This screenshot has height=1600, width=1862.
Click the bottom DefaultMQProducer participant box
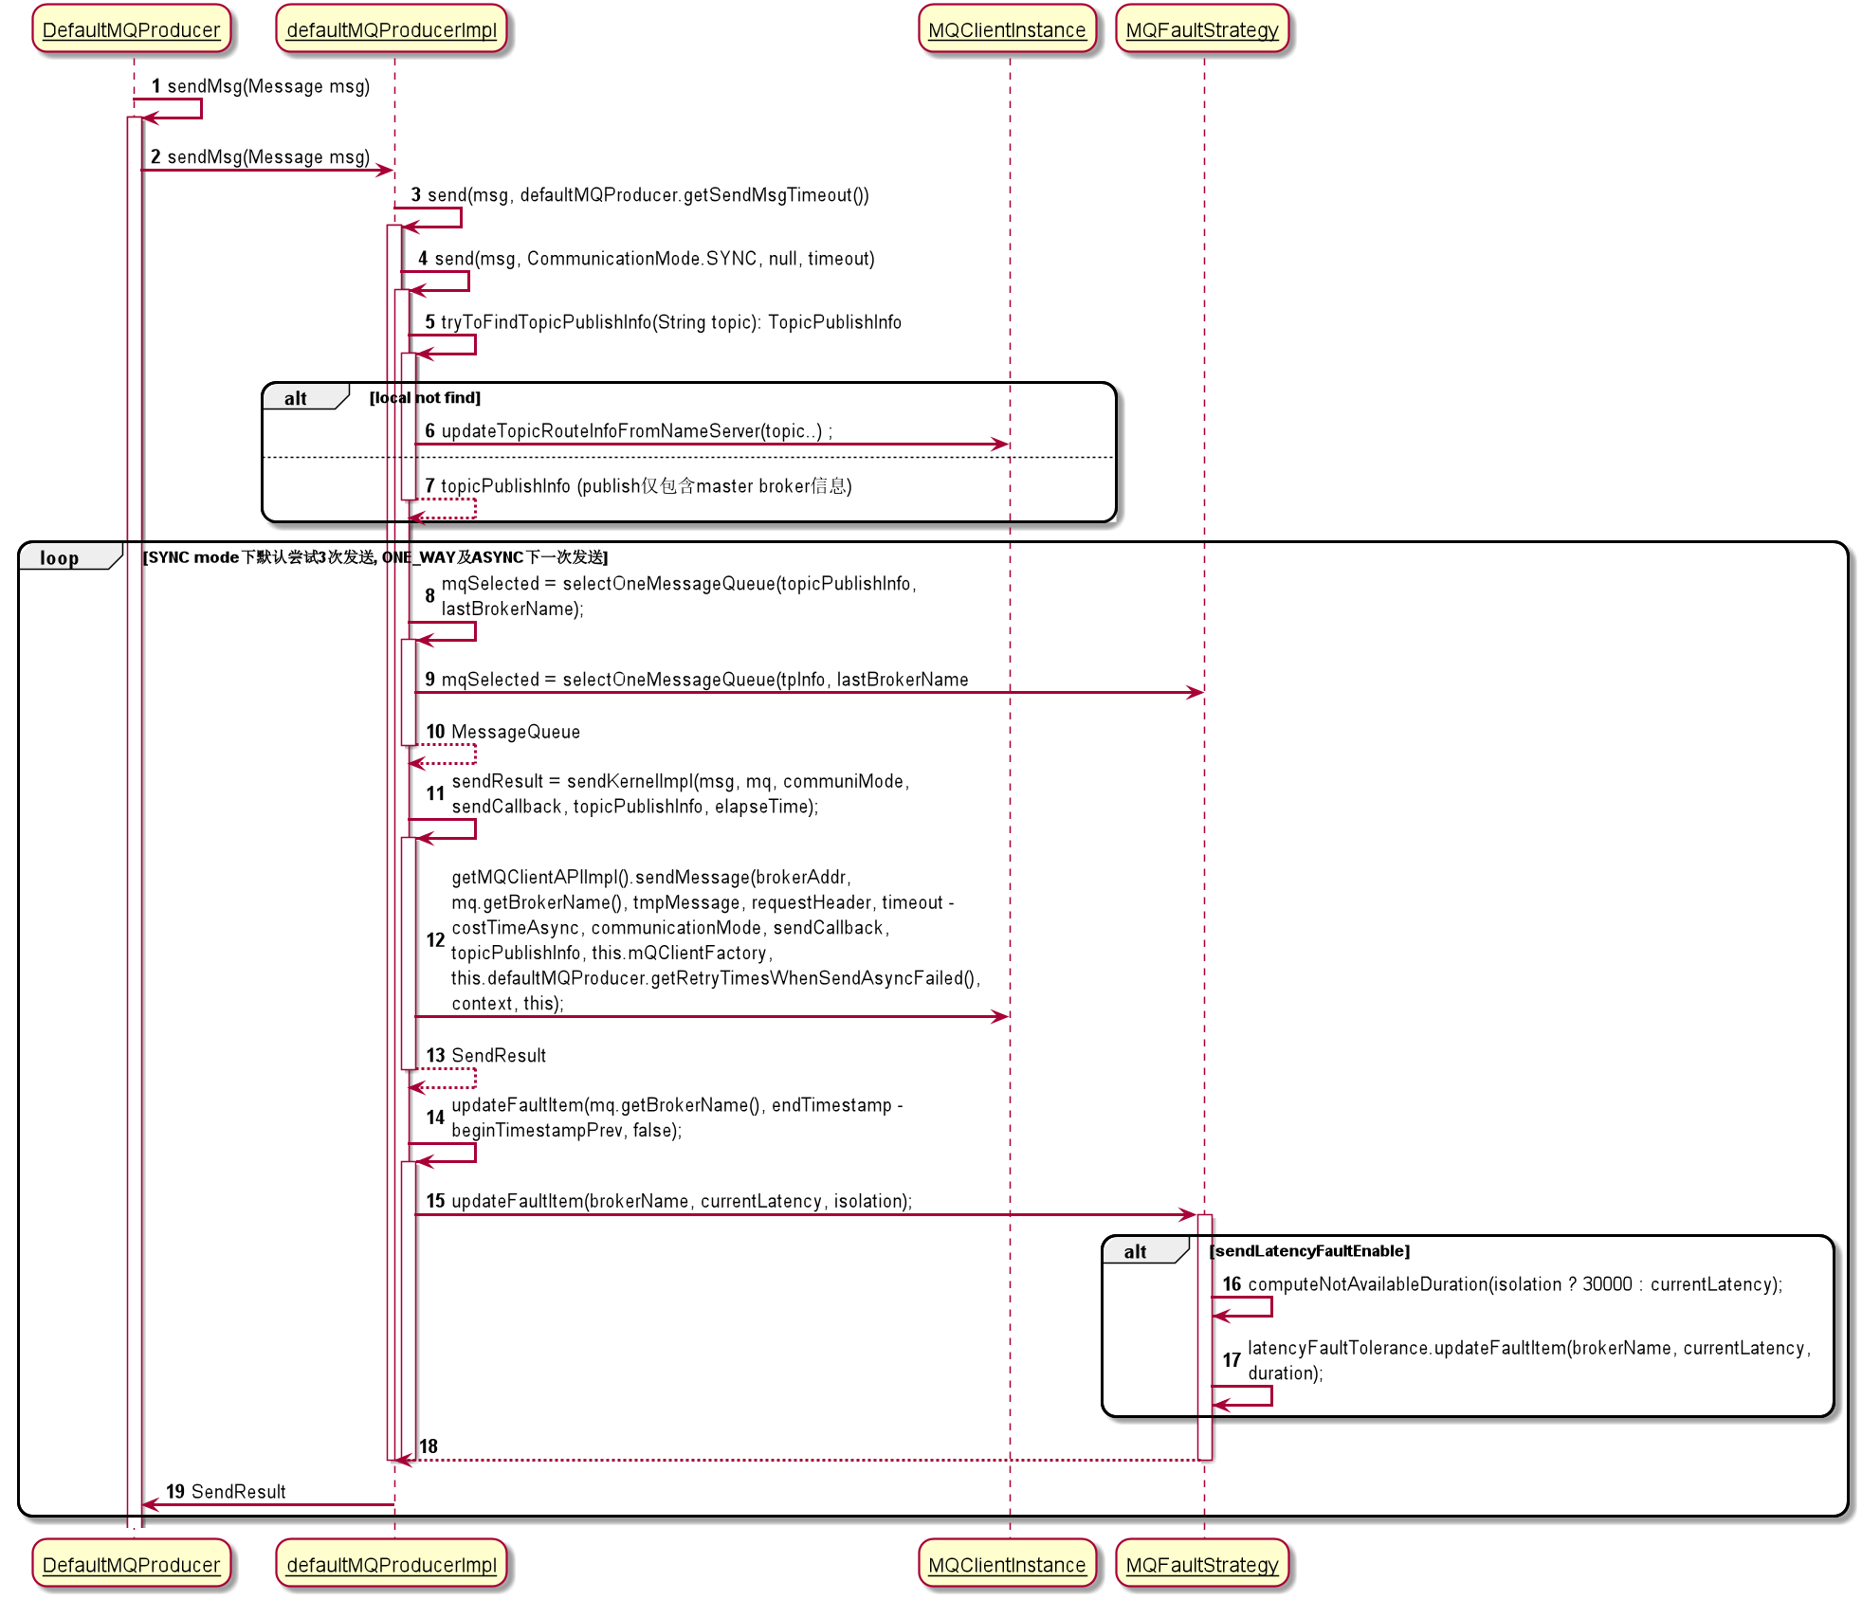coord(131,1564)
